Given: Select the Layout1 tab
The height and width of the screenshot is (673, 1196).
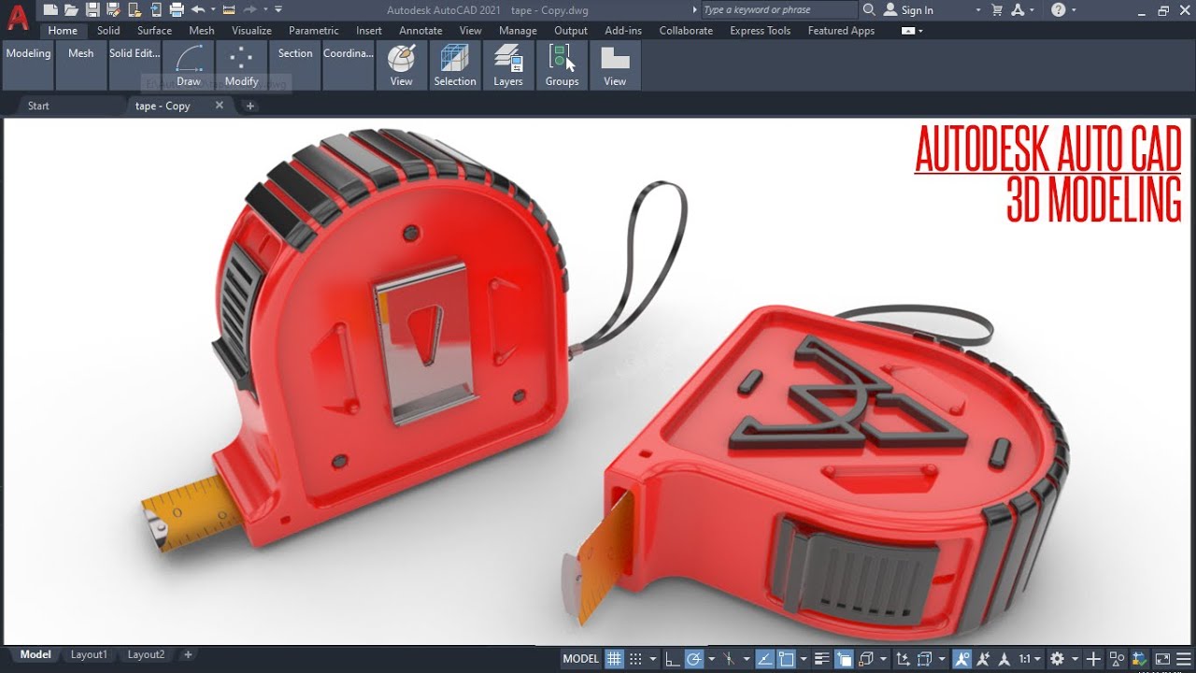Looking at the screenshot, I should pos(89,654).
